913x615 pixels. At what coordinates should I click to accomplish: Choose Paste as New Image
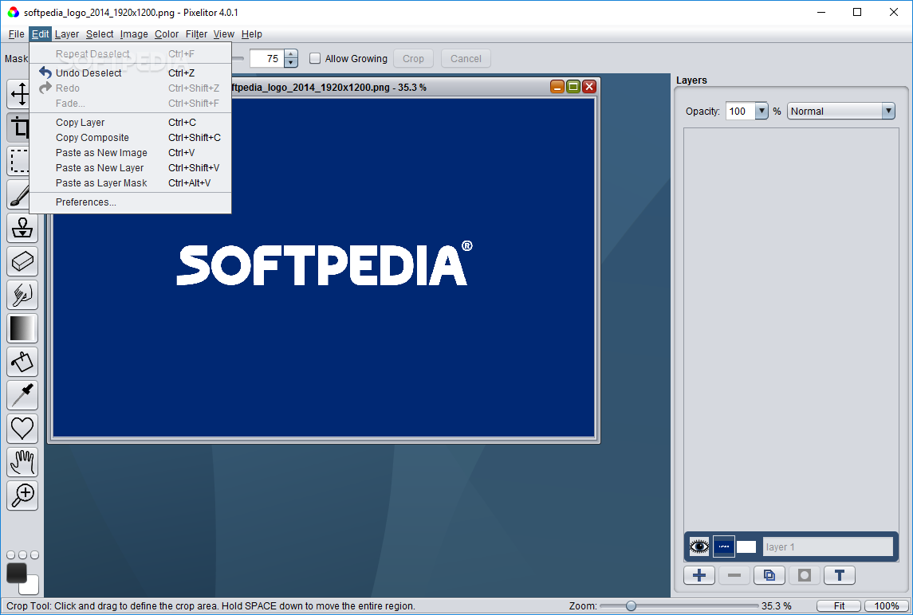pos(131,152)
